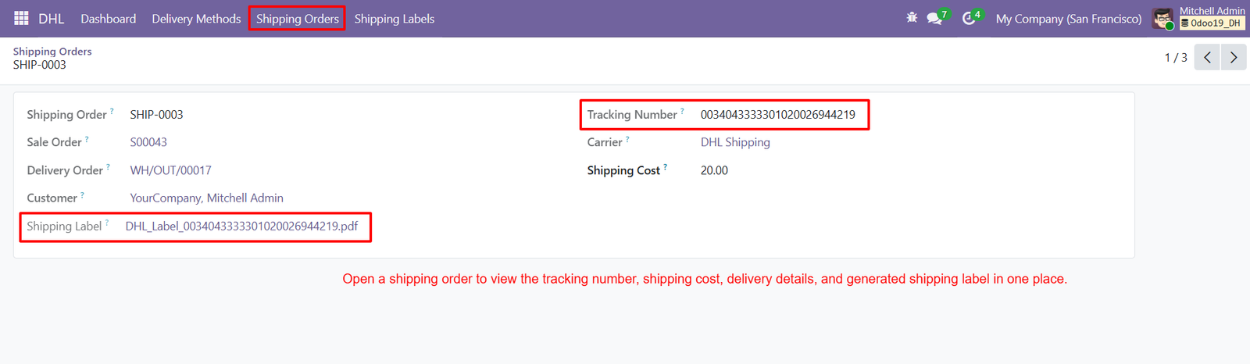The height and width of the screenshot is (364, 1250).
Task: Click Shipping Orders breadcrumb
Action: (x=52, y=52)
